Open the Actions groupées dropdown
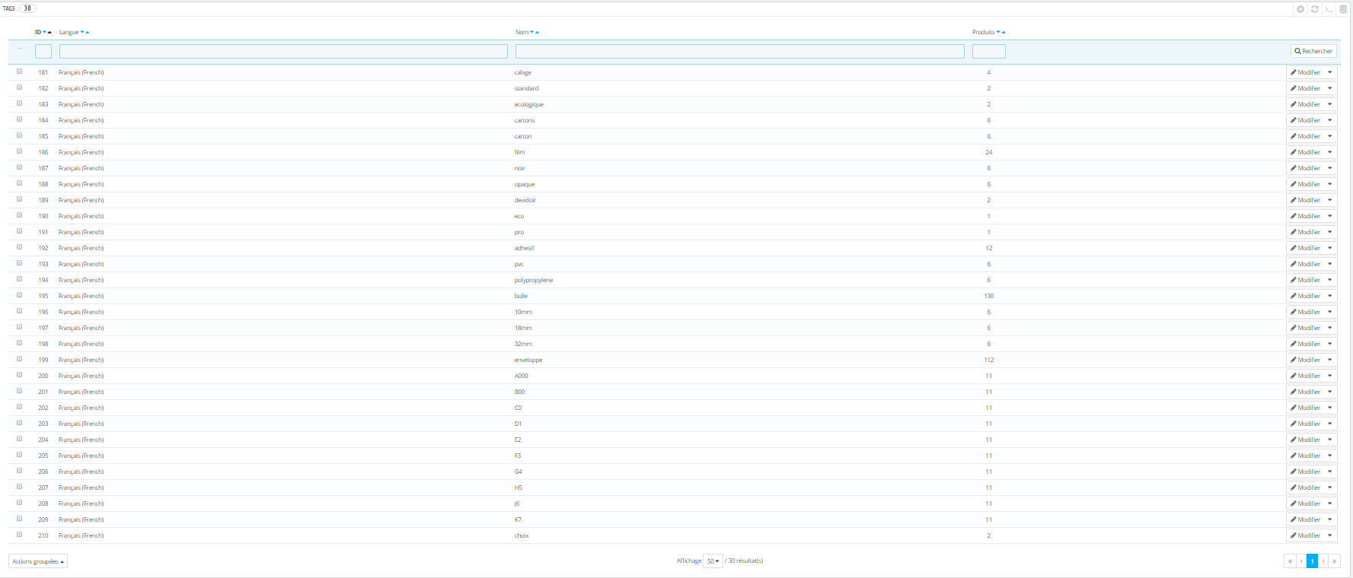Screen dimensions: 1353x578 38,561
